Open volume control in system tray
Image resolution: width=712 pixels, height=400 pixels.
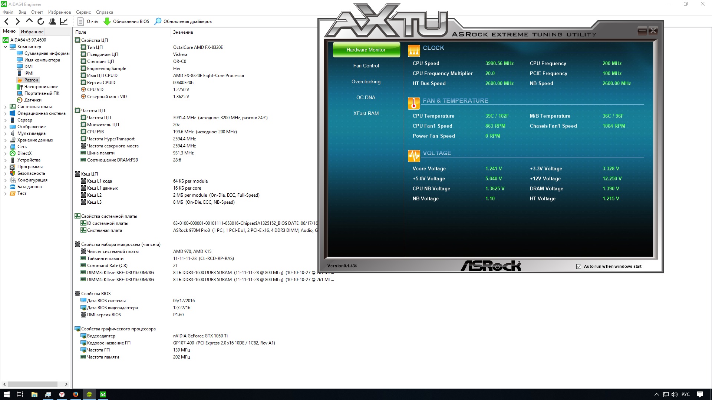point(674,394)
